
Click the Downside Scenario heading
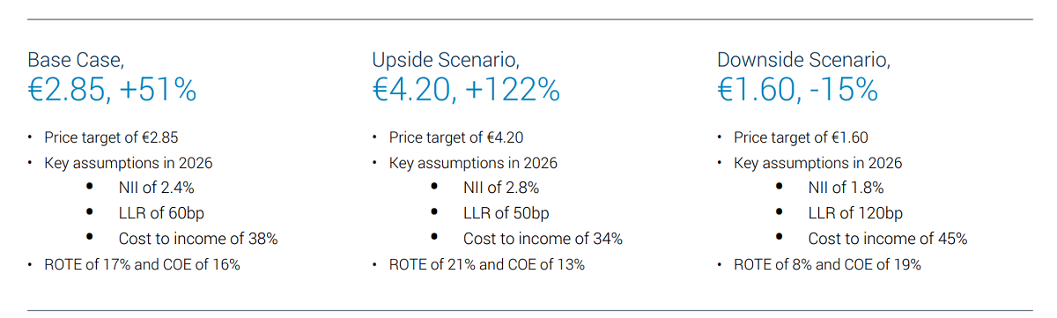(x=803, y=60)
